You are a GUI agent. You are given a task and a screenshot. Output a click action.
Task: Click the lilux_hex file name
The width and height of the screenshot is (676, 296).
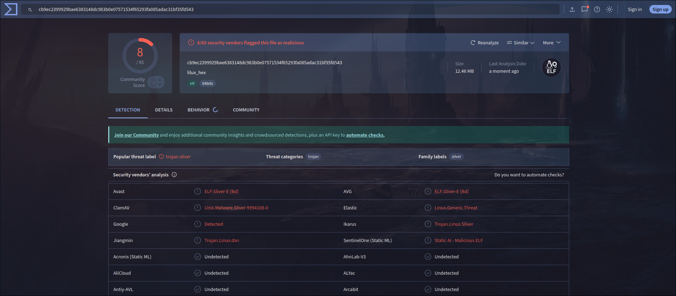(x=197, y=72)
